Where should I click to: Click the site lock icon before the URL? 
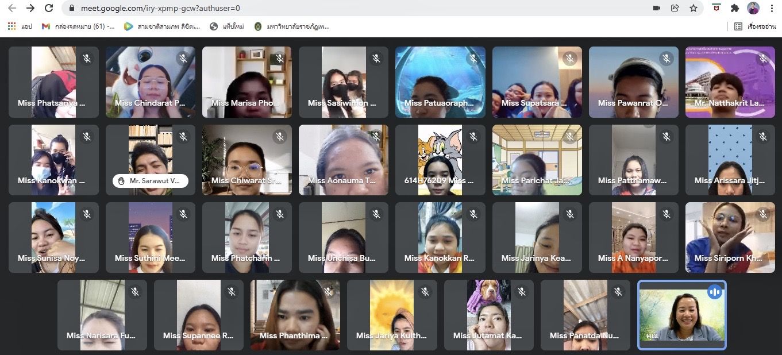tap(72, 9)
